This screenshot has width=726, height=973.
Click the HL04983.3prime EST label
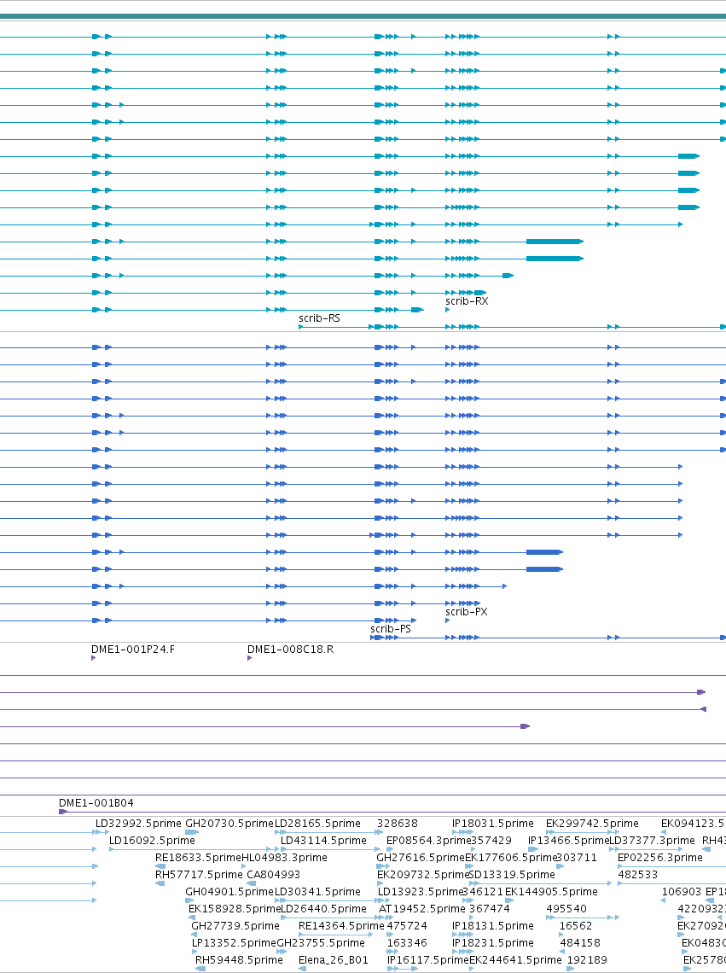284,858
